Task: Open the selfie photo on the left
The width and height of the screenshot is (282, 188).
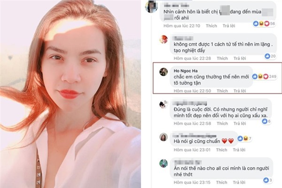Action: (70, 94)
